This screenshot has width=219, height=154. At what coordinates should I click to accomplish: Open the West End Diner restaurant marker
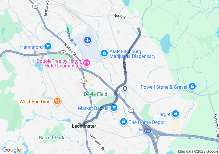57,101
